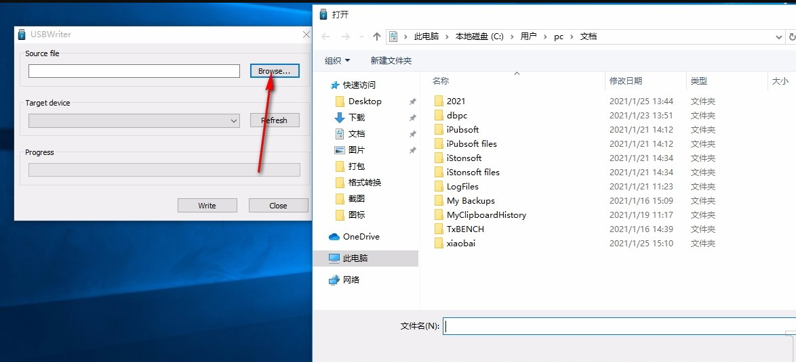The width and height of the screenshot is (796, 362).
Task: Click the up one level arrow
Action: (x=377, y=37)
